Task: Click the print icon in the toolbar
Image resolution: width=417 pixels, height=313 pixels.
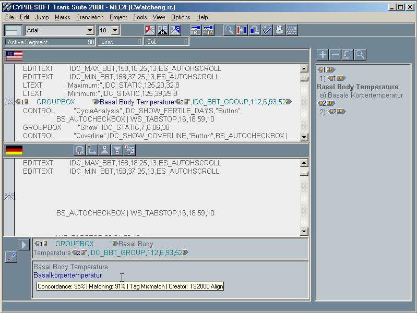Action: (279, 30)
